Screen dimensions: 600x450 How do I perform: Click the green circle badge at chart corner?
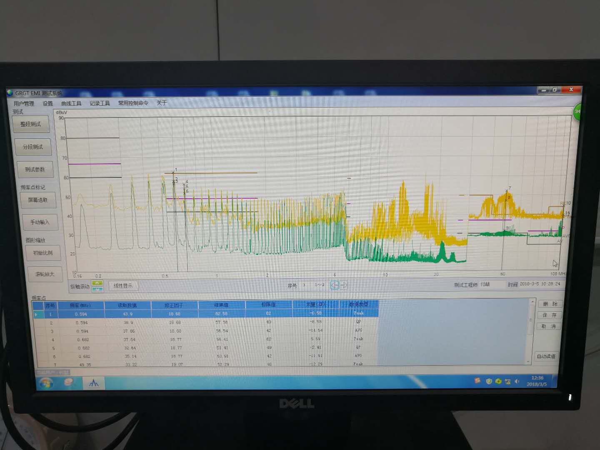(577, 112)
